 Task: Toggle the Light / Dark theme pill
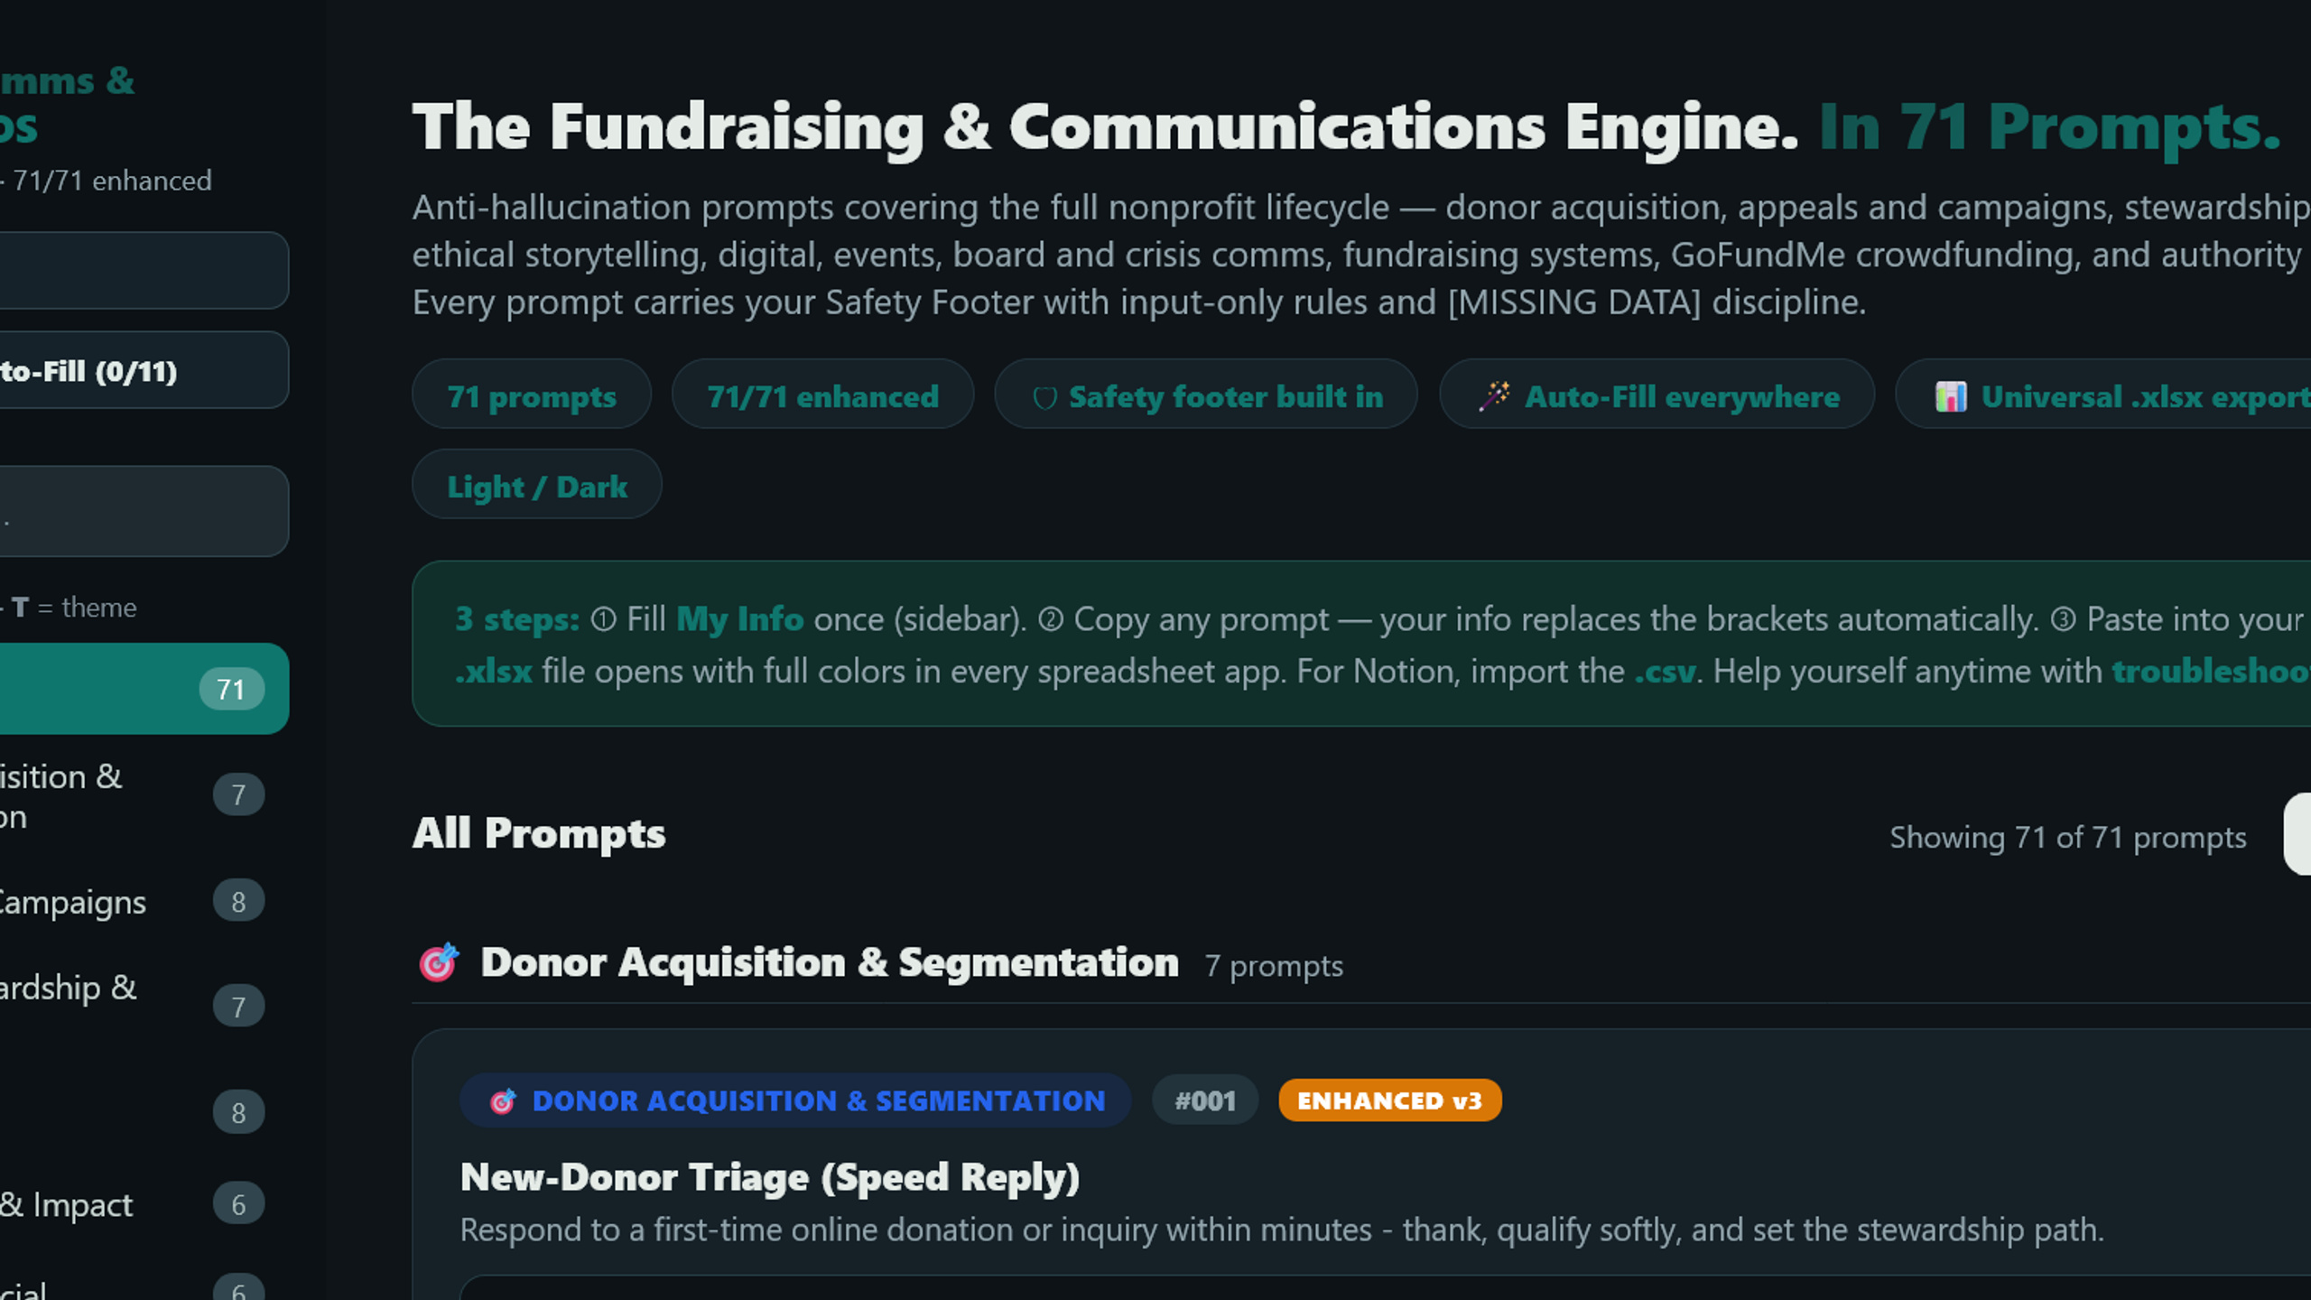537,485
